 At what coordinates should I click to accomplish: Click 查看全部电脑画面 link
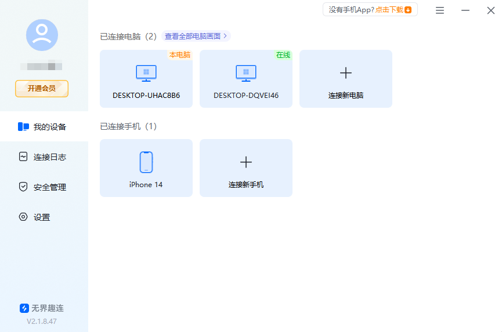click(196, 36)
